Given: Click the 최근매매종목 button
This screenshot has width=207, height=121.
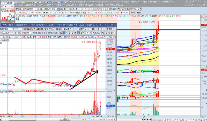Looking at the screenshot, I should pos(47,29).
